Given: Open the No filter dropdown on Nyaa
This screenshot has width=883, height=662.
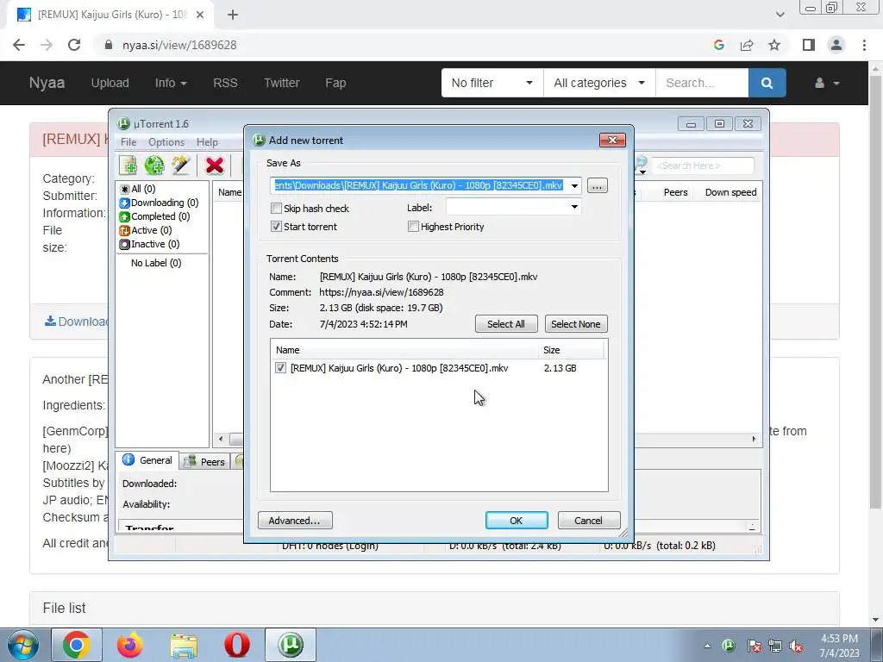Looking at the screenshot, I should coord(492,83).
